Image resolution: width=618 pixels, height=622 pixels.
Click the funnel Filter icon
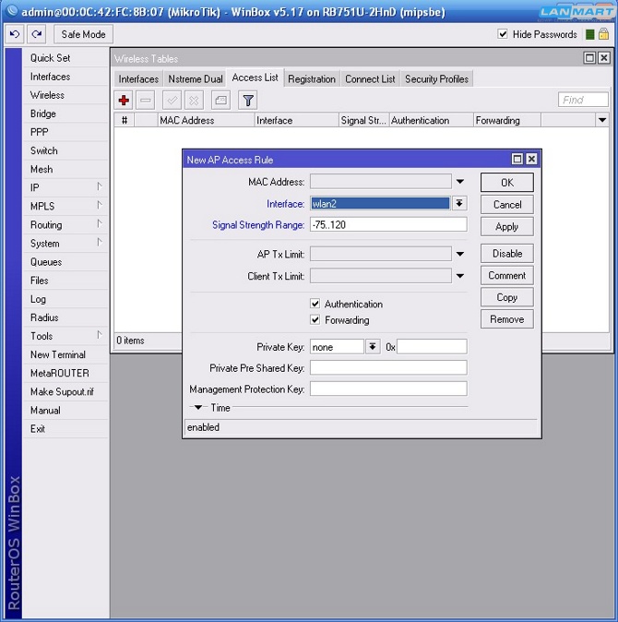click(248, 100)
